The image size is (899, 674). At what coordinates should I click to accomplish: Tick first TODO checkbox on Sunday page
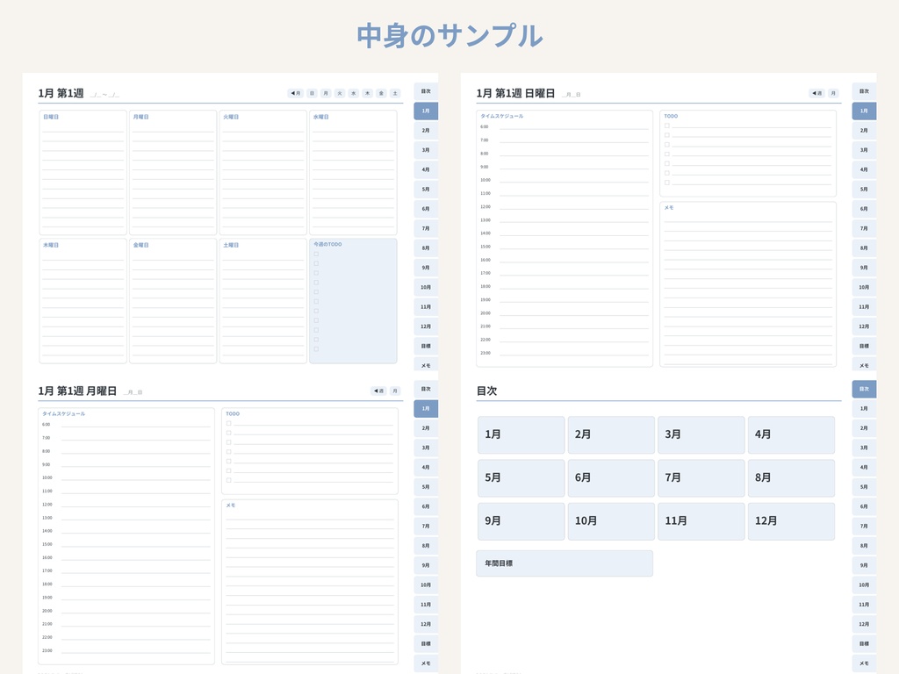click(x=667, y=125)
